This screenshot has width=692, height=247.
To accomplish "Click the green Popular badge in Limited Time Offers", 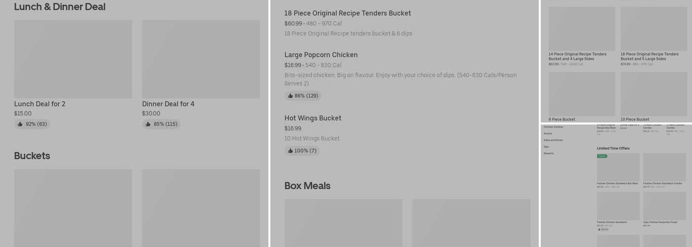I will coord(602,156).
